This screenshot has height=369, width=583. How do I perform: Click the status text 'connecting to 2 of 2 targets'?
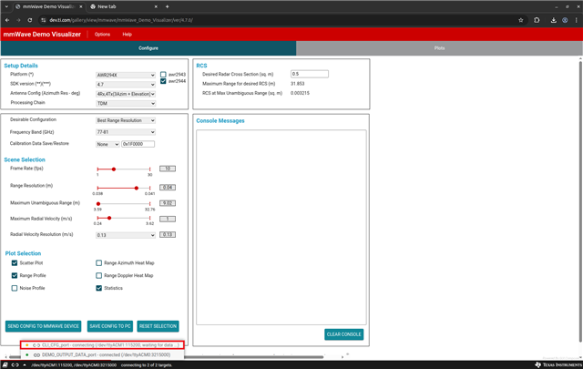146,365
